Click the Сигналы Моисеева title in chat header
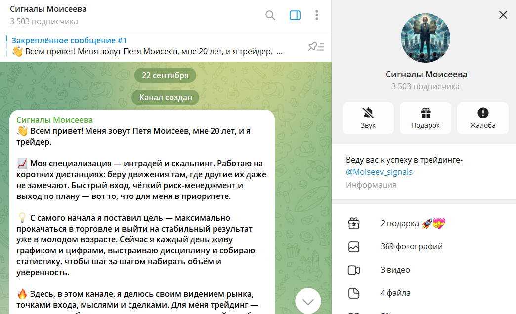 pyautogui.click(x=48, y=9)
